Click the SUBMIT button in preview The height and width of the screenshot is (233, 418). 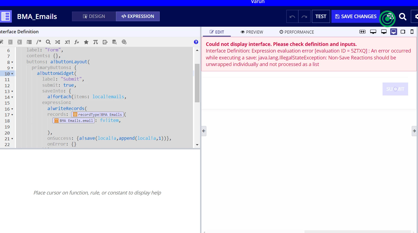(395, 89)
